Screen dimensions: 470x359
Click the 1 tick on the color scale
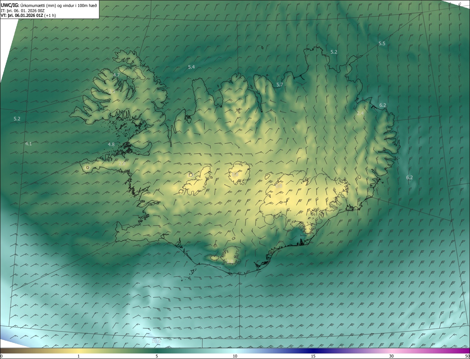[79, 356]
